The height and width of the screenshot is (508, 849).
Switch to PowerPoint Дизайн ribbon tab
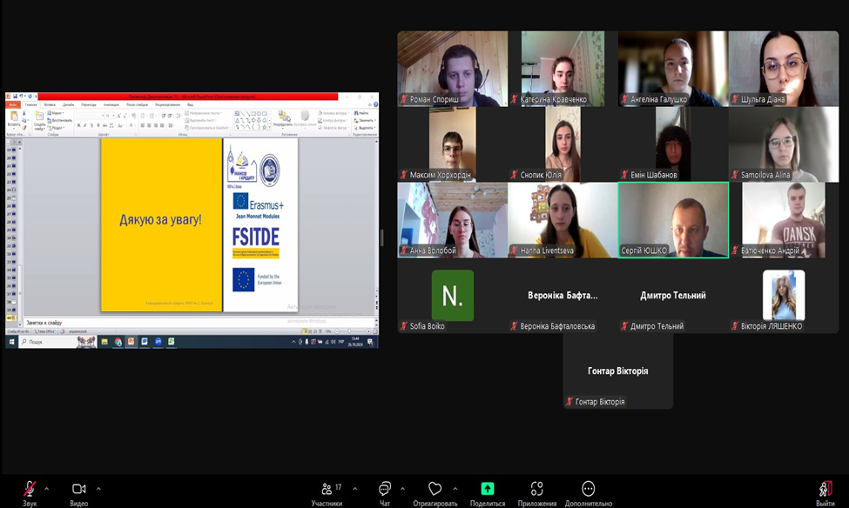pyautogui.click(x=68, y=104)
